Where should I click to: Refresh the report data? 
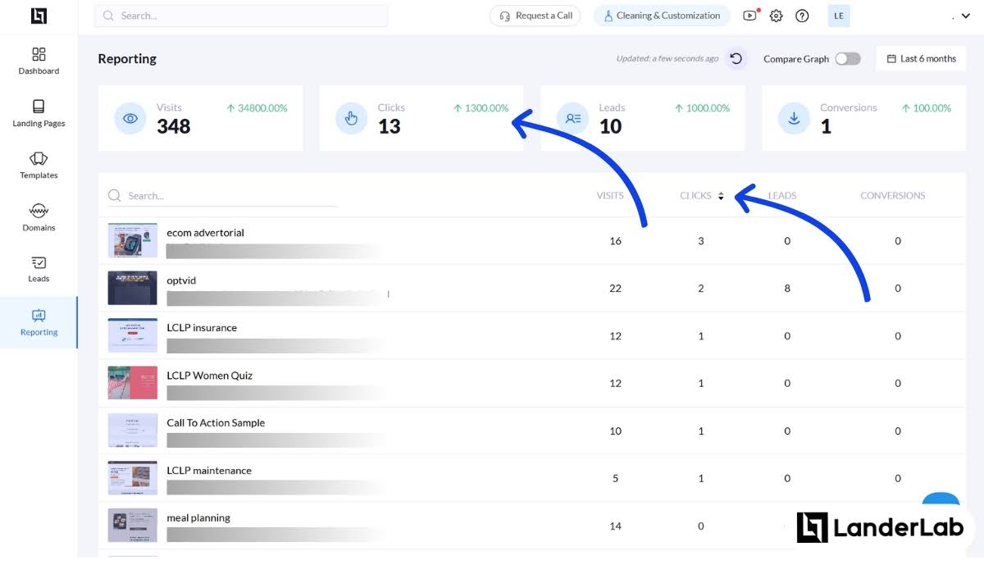click(x=736, y=59)
